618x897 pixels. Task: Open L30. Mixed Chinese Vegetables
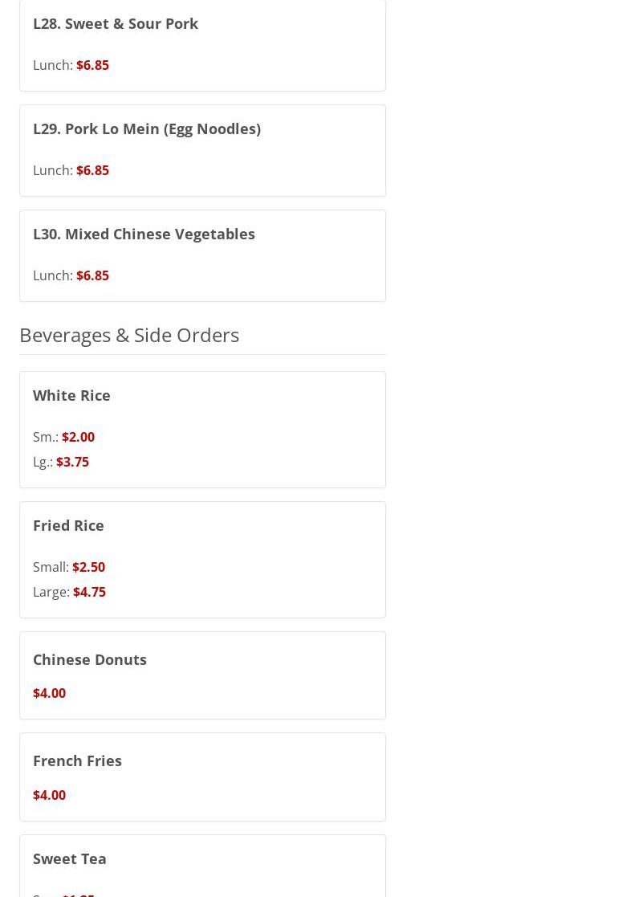[x=144, y=234]
